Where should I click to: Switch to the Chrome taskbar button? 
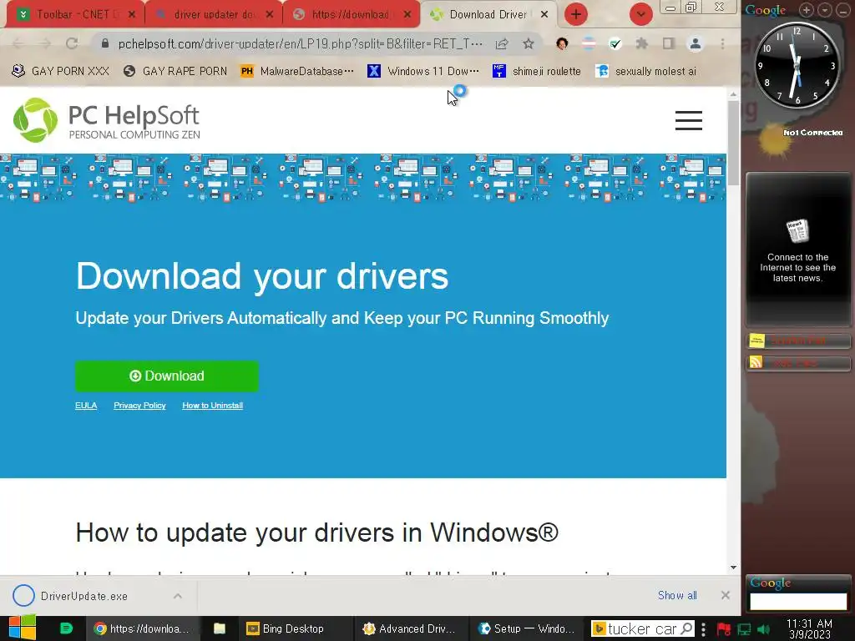pyautogui.click(x=142, y=629)
